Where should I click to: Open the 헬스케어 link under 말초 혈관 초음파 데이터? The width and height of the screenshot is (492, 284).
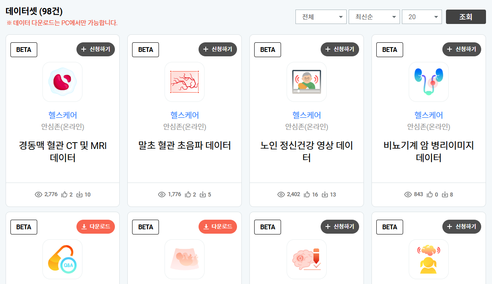(184, 115)
